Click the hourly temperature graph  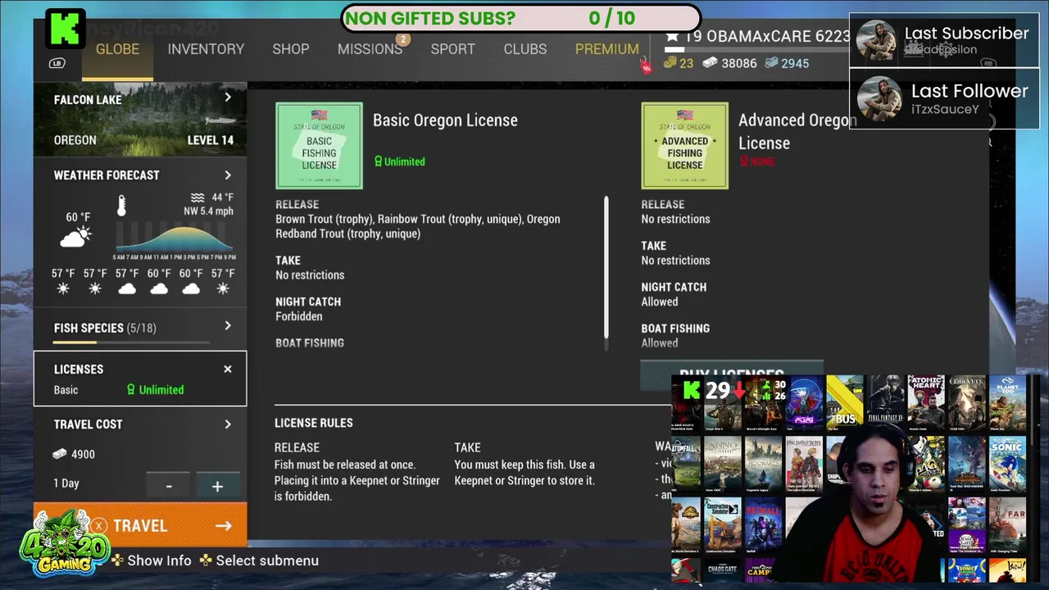click(175, 238)
